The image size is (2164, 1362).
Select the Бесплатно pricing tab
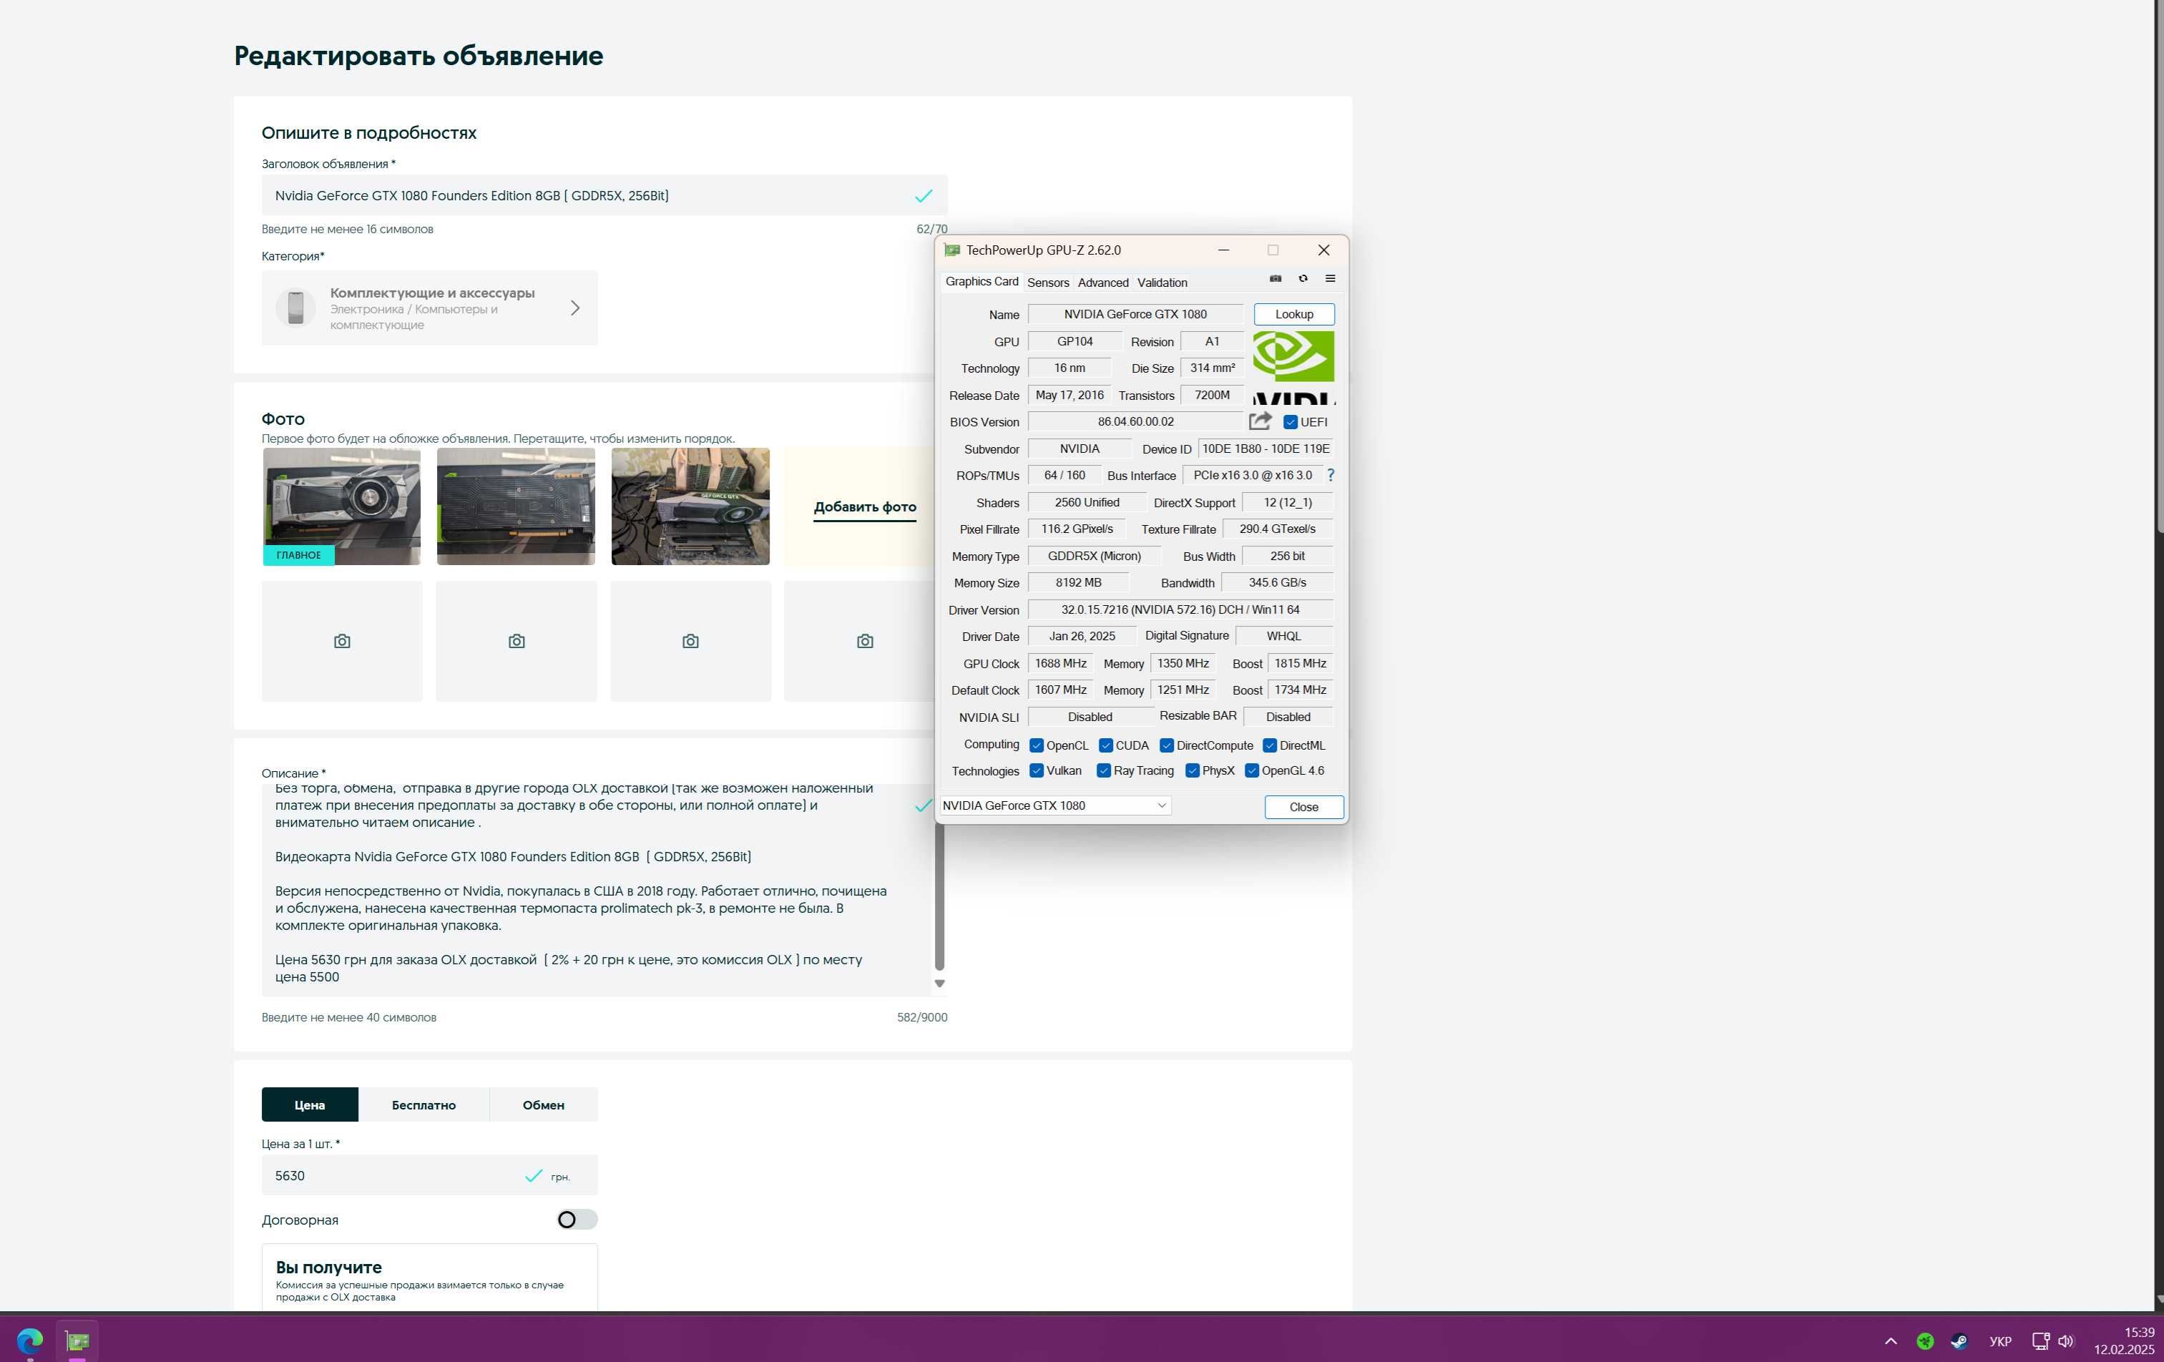point(424,1105)
